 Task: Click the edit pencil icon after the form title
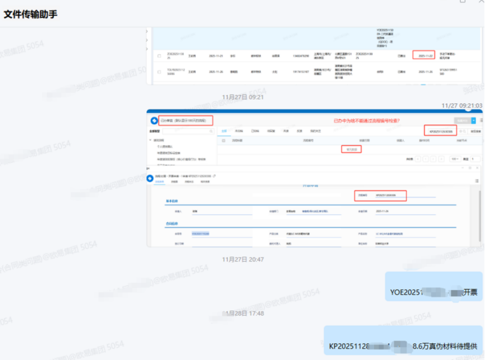click(x=215, y=177)
